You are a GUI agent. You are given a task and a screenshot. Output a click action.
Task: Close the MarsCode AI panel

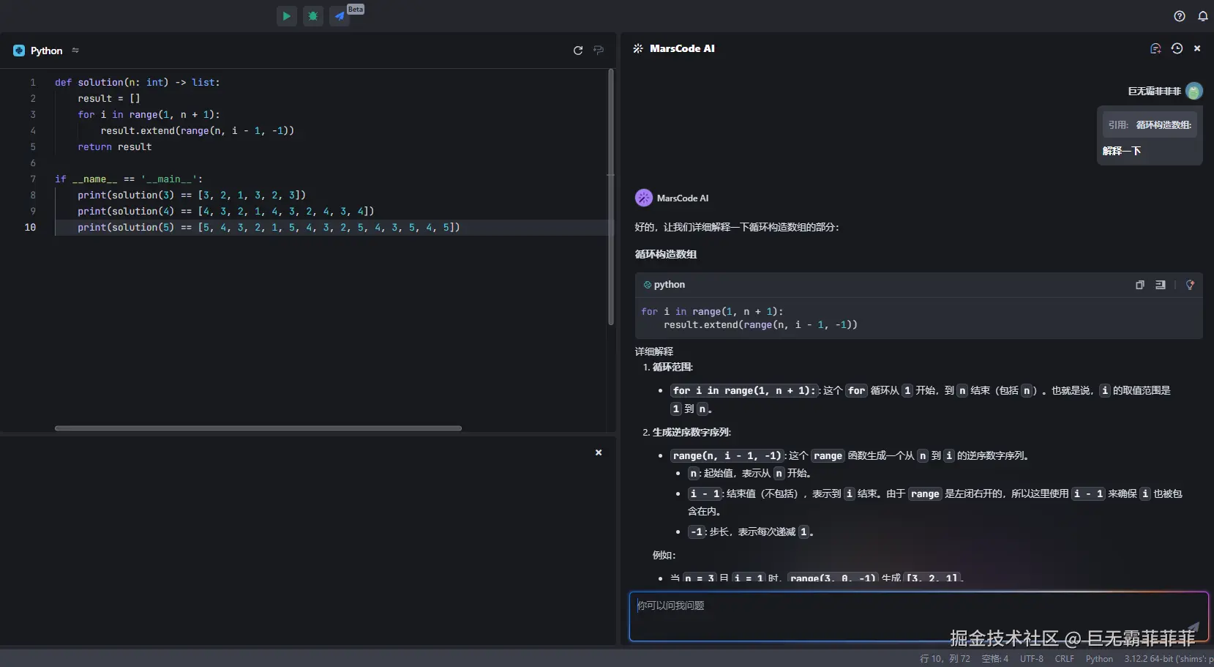(1197, 48)
